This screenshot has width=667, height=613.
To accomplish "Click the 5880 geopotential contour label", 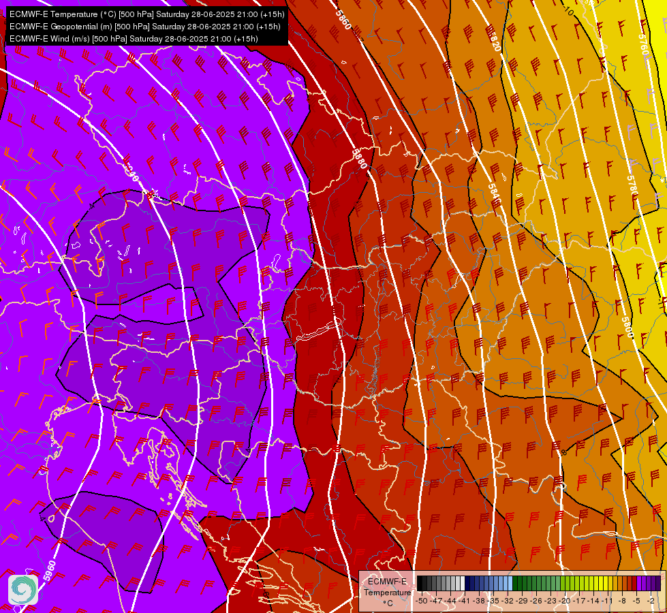I will point(360,159).
